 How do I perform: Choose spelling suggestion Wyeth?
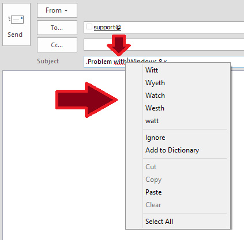tap(155, 83)
